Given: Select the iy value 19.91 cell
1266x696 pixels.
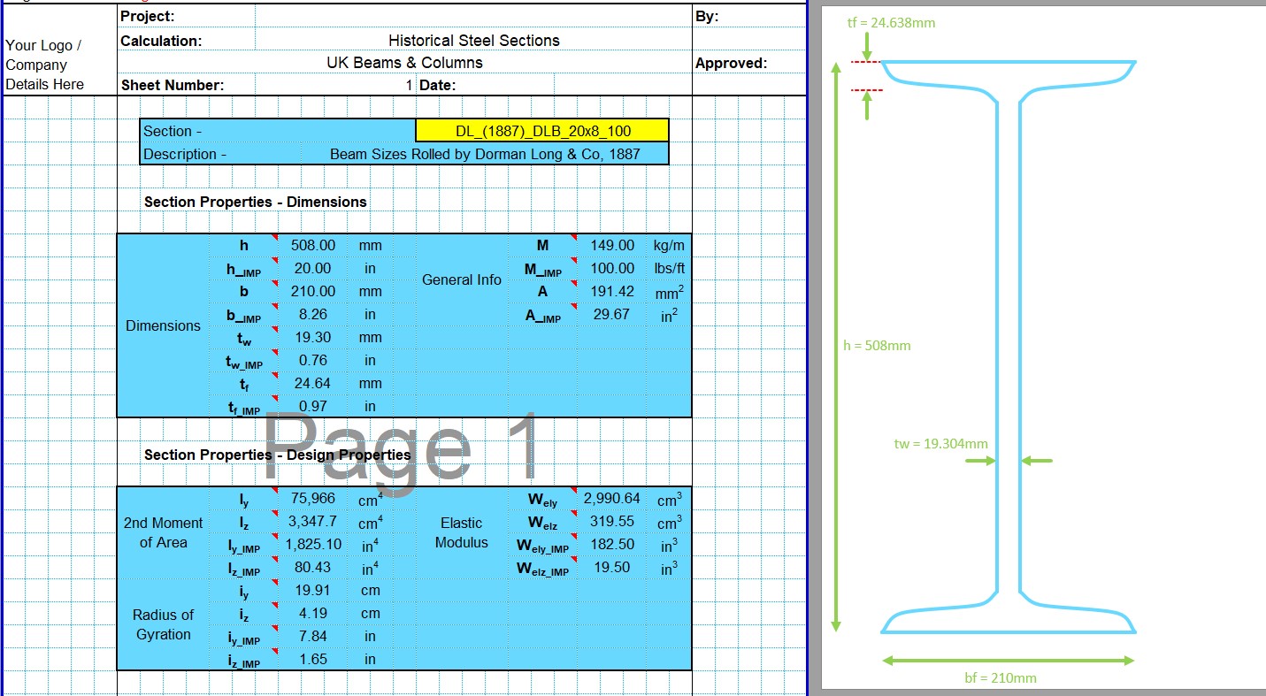Looking at the screenshot, I should coord(313,590).
